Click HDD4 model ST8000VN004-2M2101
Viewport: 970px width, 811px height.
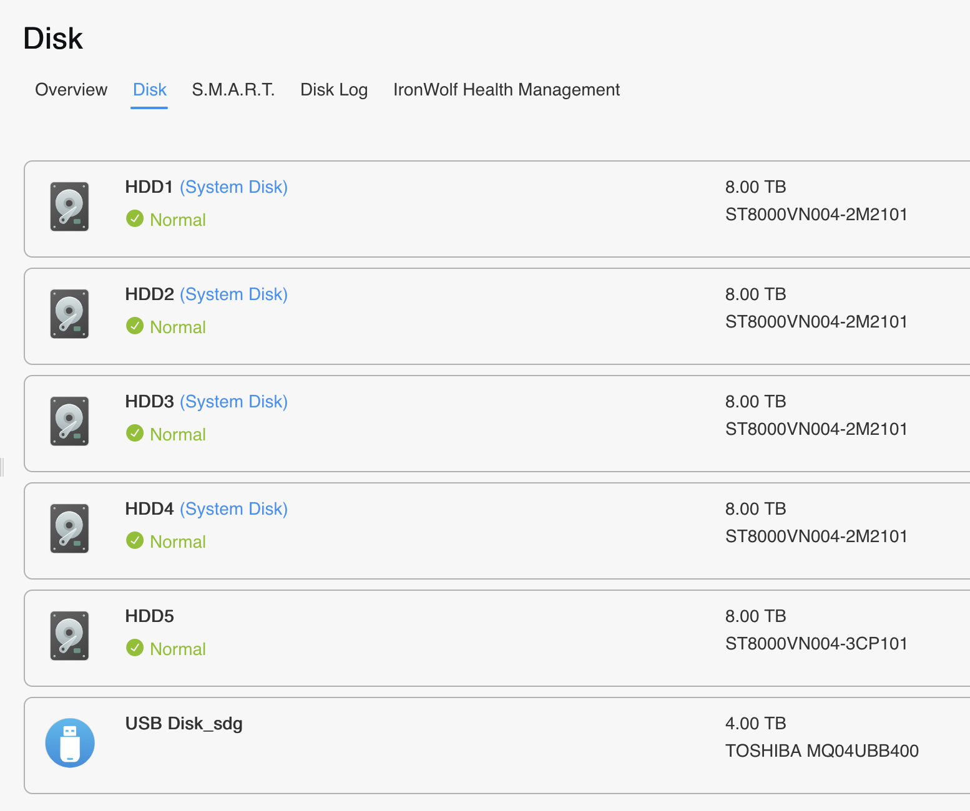pyautogui.click(x=816, y=537)
